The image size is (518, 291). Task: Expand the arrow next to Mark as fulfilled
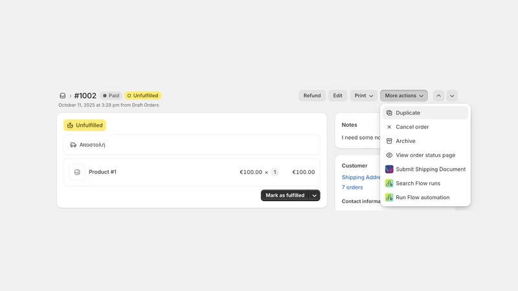point(315,195)
